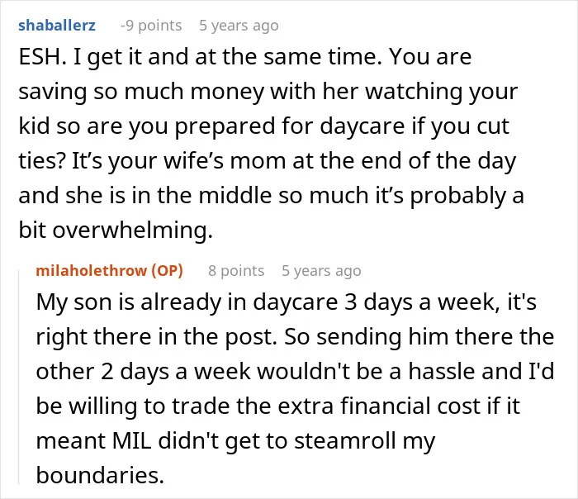Click the line starting 'other 2 days a week'

295,371
